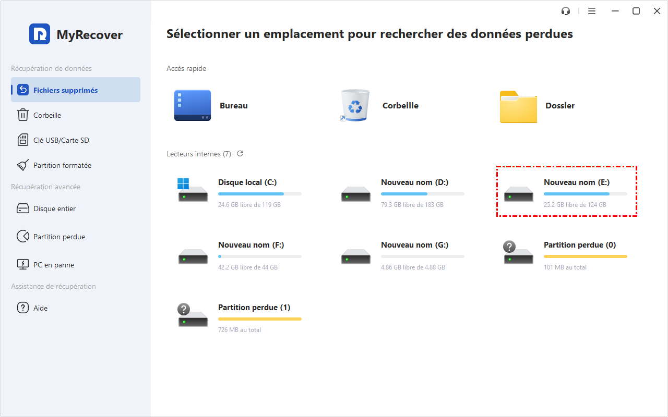Open Partition formatée recovery
Screen dimensions: 668x417
click(x=62, y=165)
